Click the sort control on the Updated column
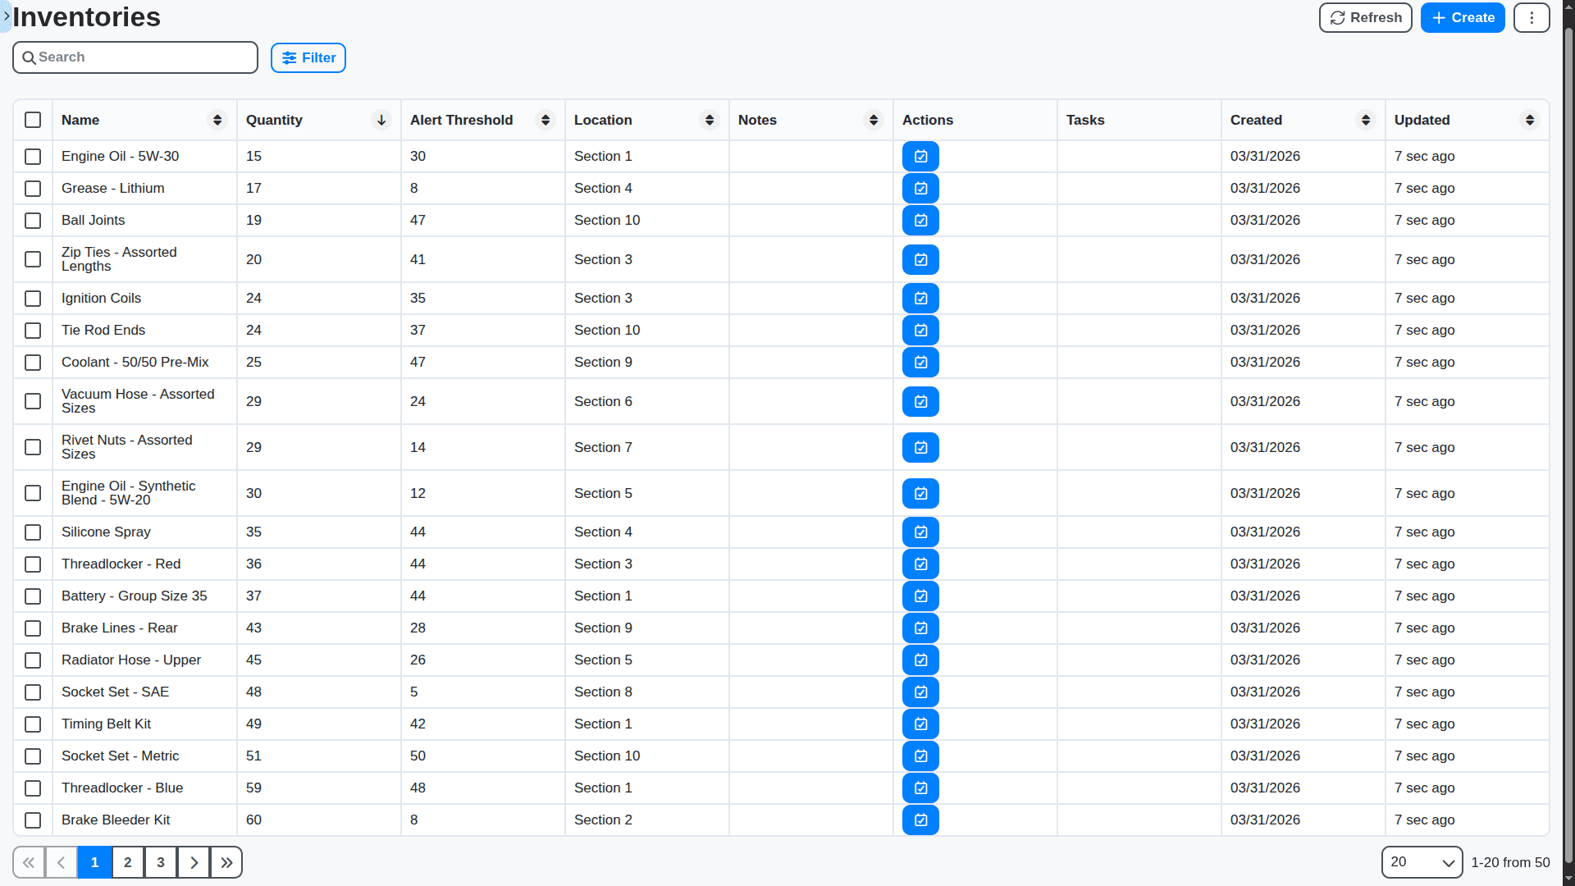 click(1530, 120)
